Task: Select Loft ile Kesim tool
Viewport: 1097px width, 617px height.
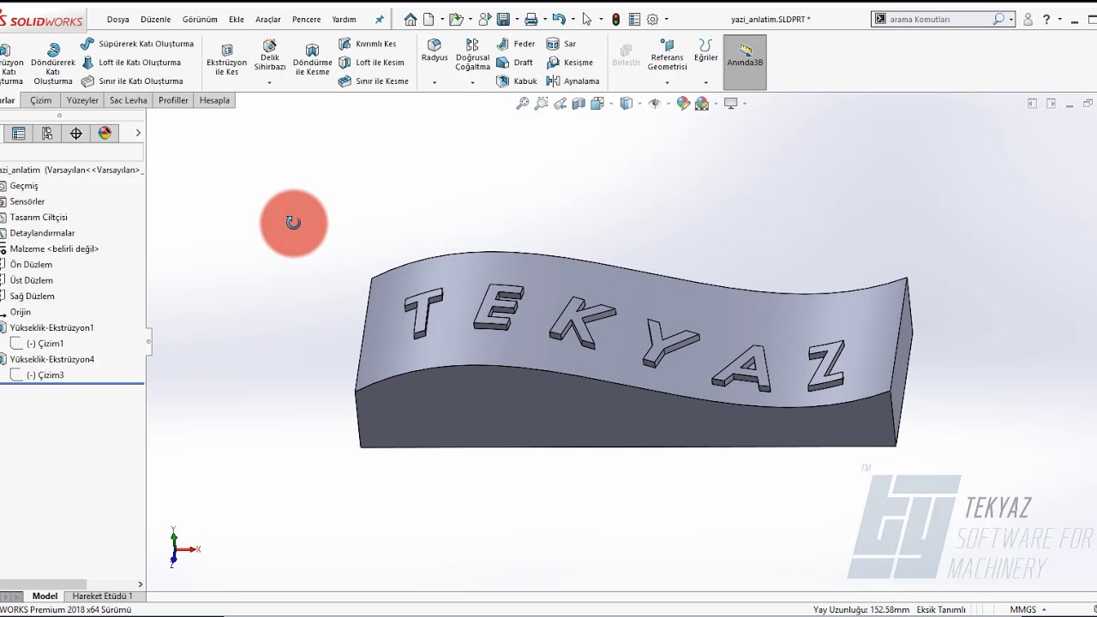Action: (371, 63)
